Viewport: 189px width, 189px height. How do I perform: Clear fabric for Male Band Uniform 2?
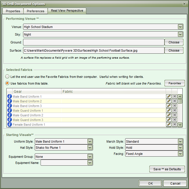click(174, 101)
